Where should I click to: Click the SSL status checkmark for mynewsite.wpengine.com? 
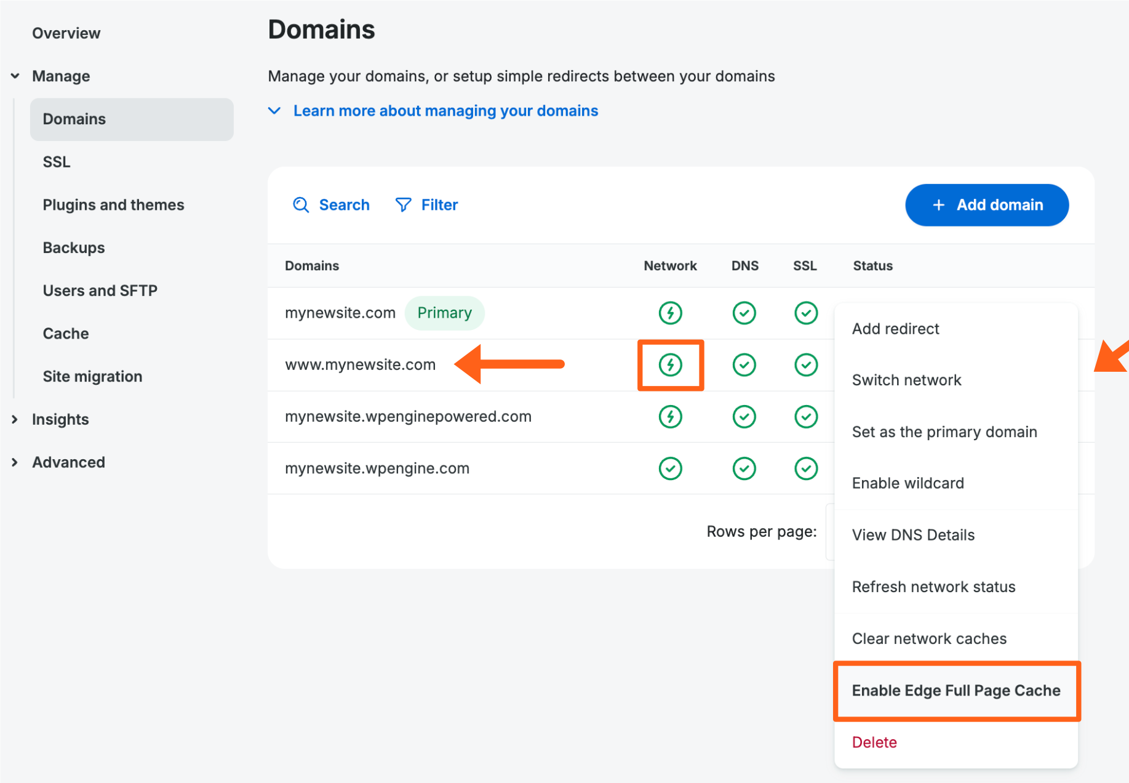[805, 468]
